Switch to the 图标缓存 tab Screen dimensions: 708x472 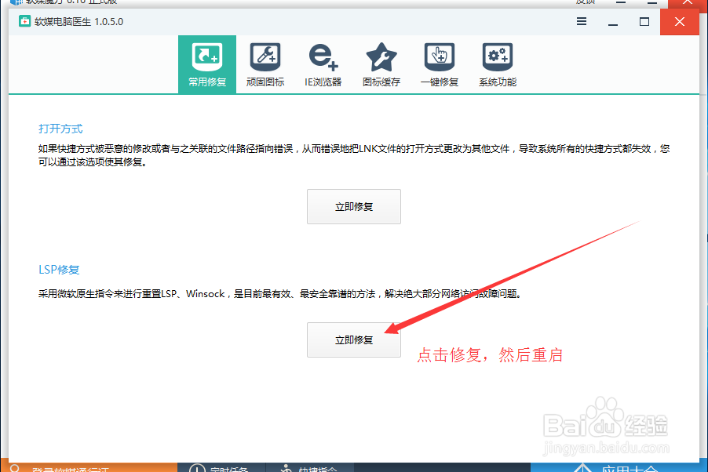click(381, 64)
